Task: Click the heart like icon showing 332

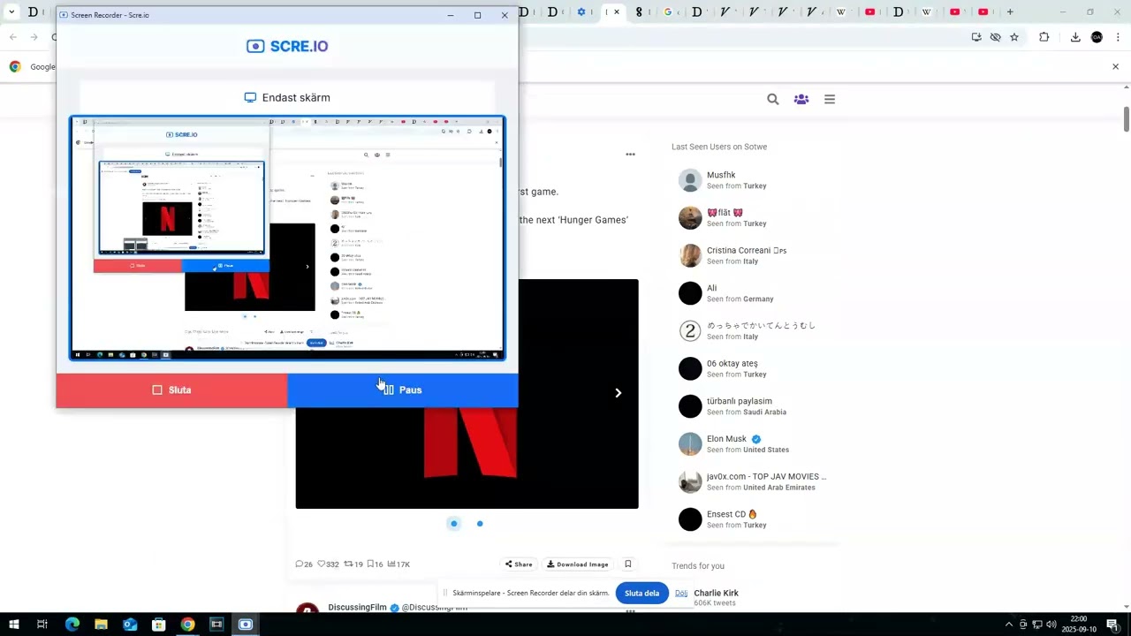Action: pyautogui.click(x=322, y=564)
